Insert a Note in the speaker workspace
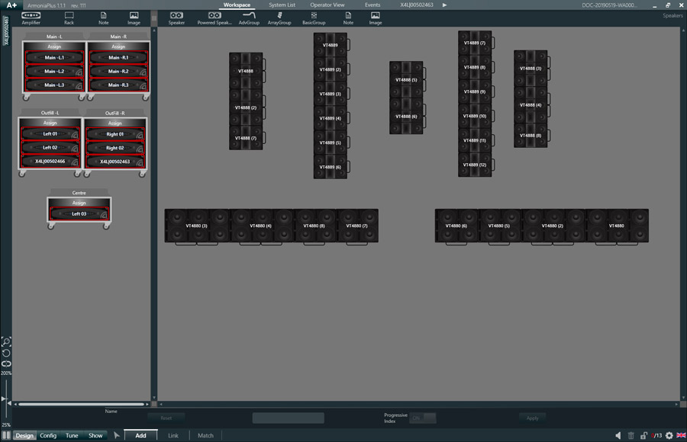 point(348,18)
